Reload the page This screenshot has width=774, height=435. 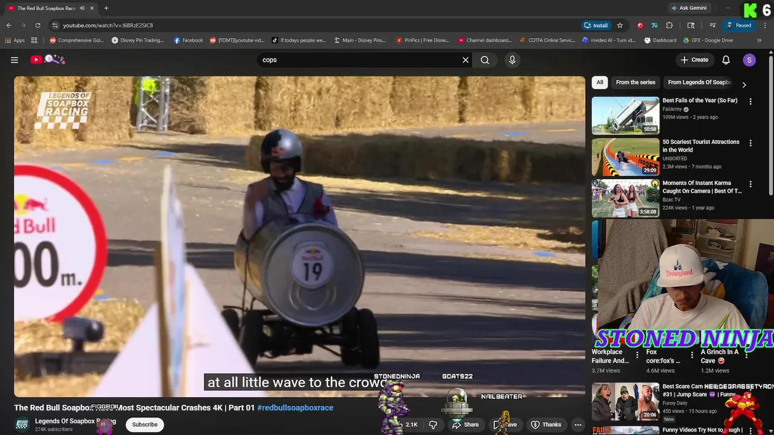tap(37, 25)
